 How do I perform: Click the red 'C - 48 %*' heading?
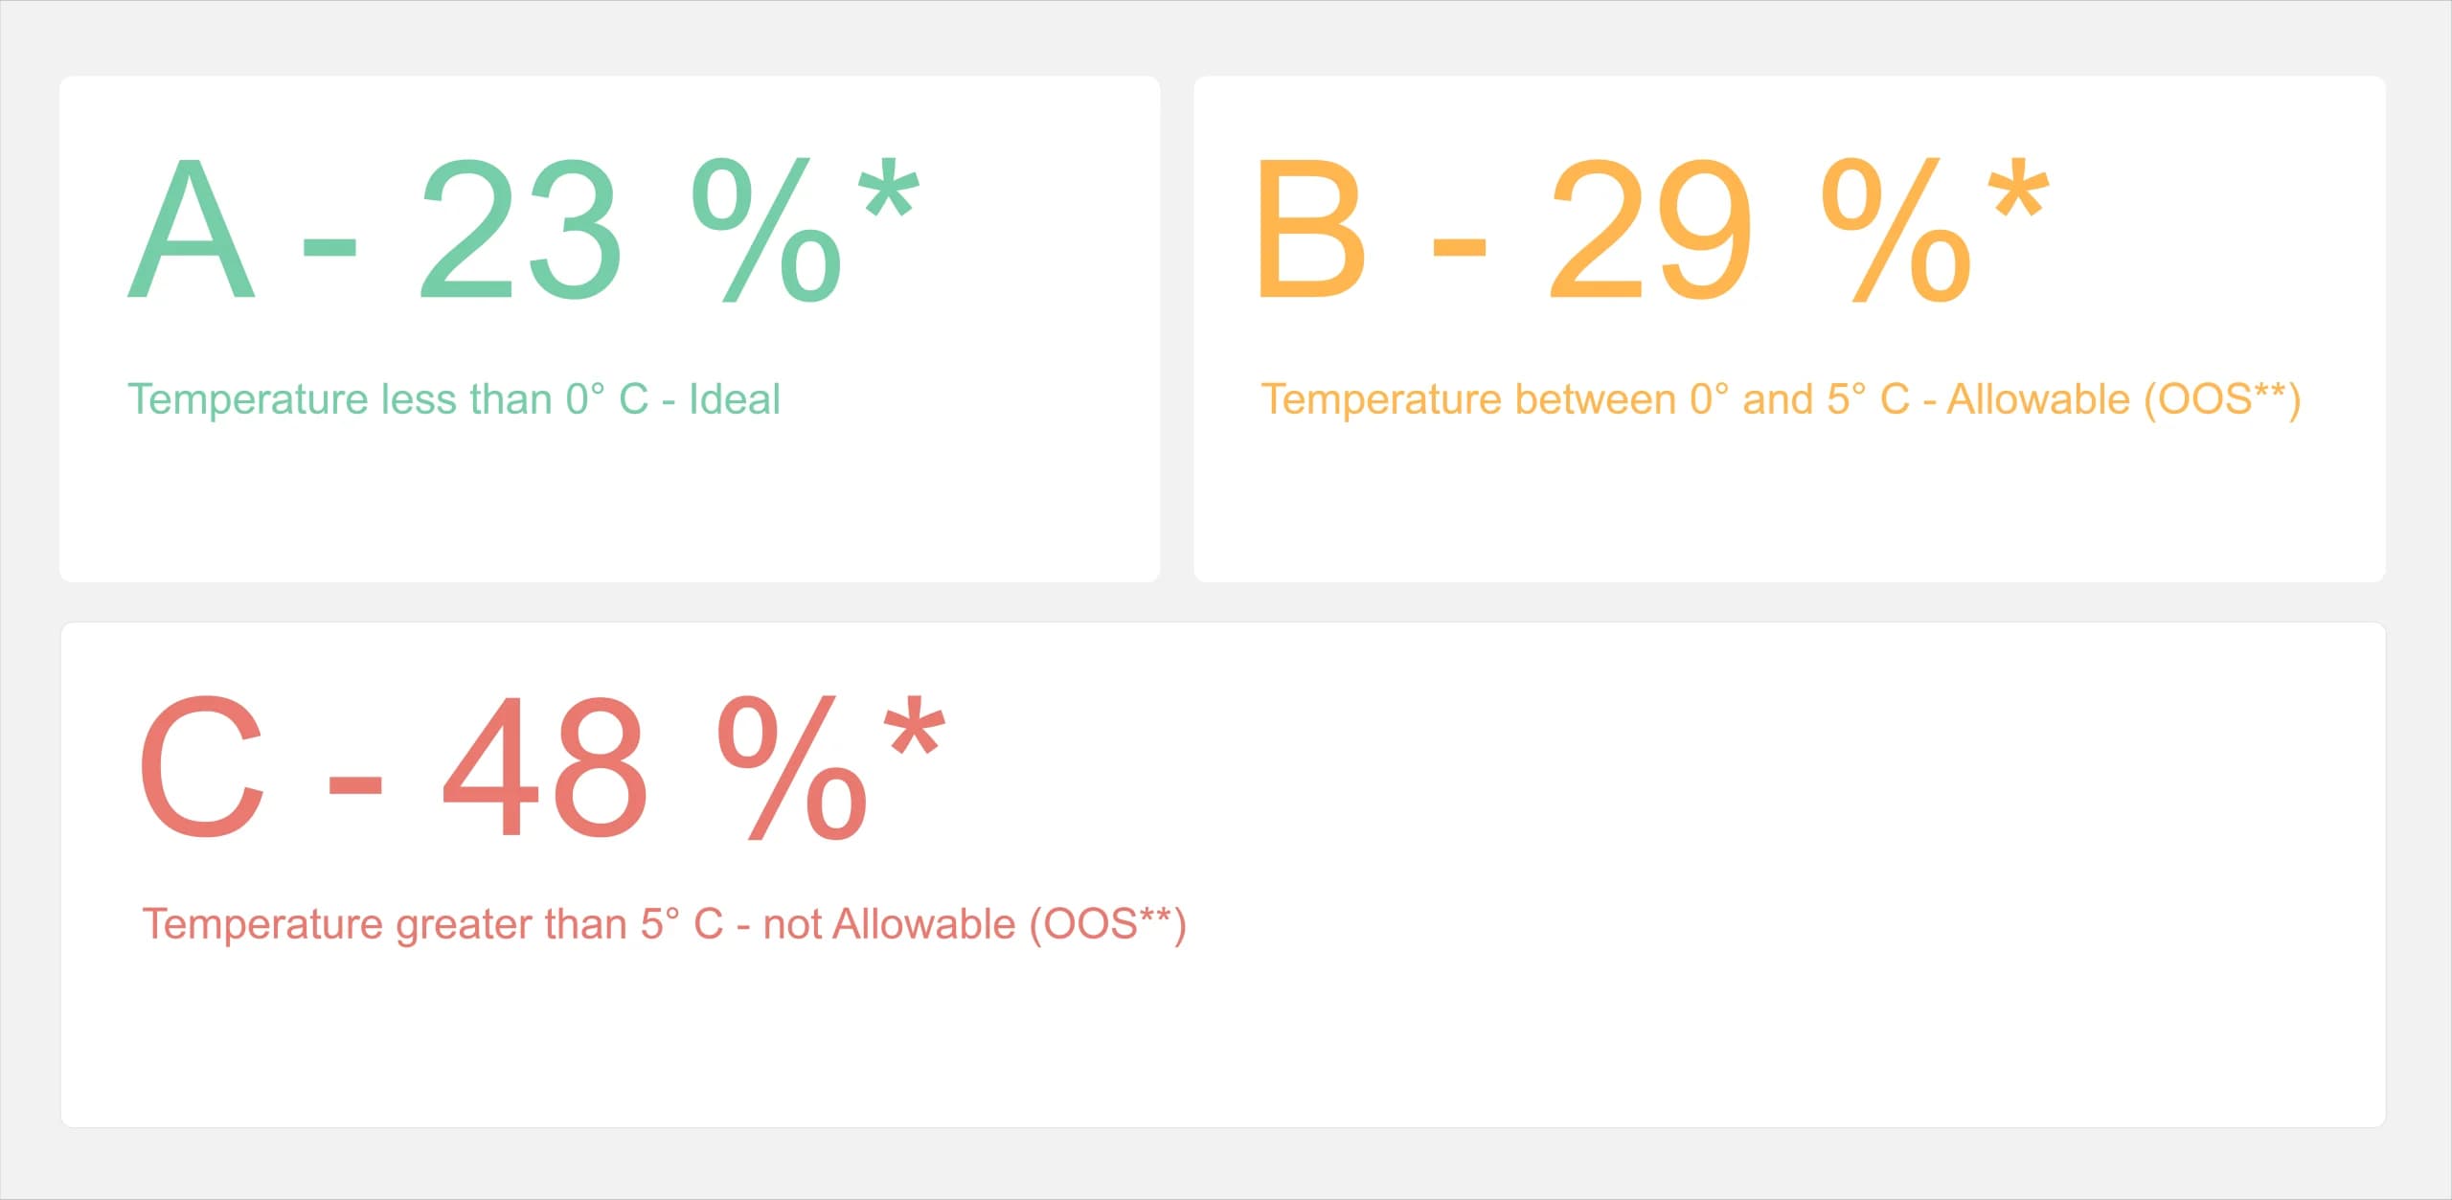click(542, 766)
